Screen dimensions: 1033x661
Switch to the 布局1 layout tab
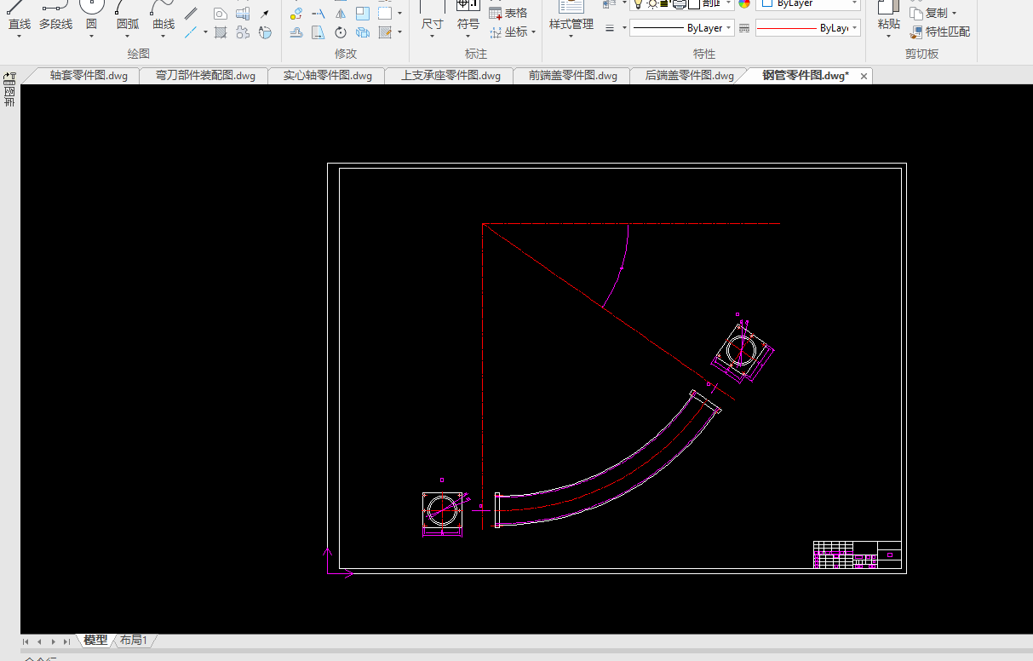coord(134,641)
